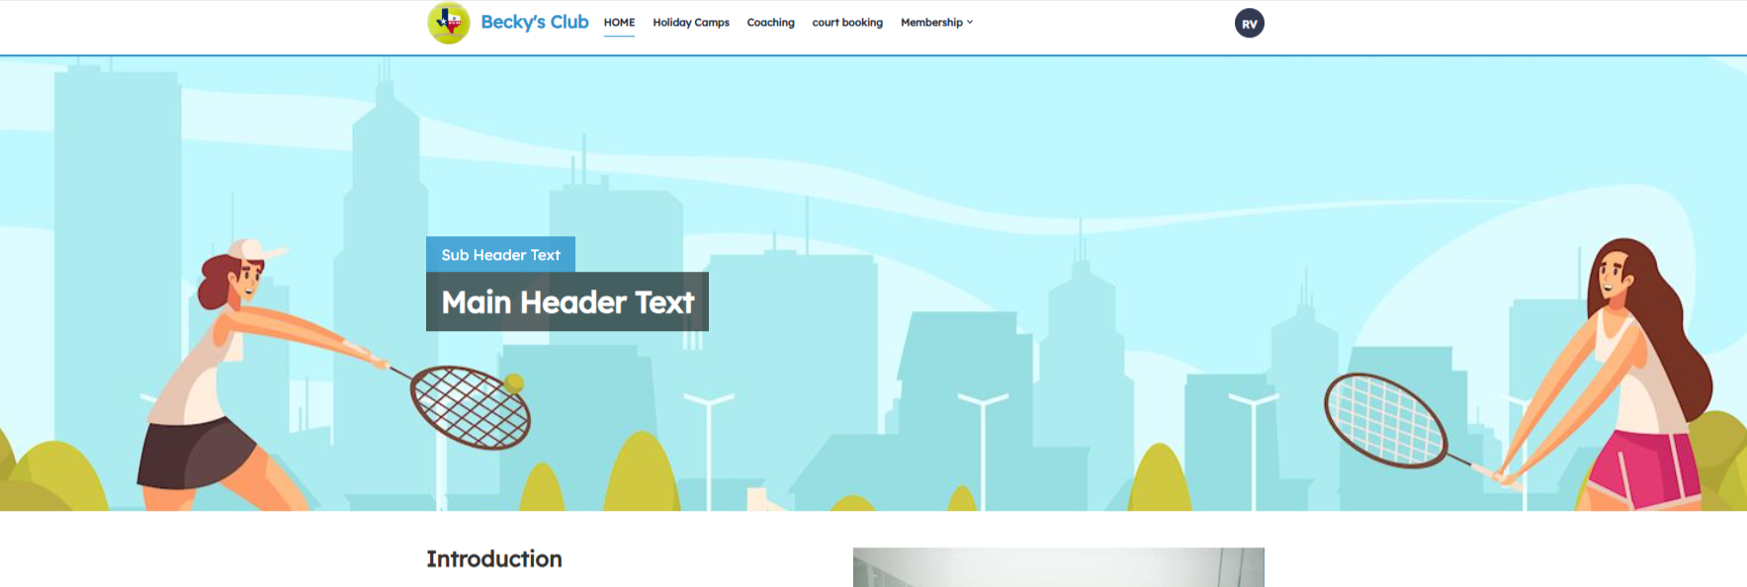
Task: Click the Becky's Club site title
Action: pyautogui.click(x=534, y=22)
